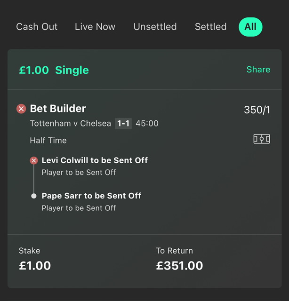
Task: Select Levi Colwill to be Sent Off selection
Action: pos(95,160)
